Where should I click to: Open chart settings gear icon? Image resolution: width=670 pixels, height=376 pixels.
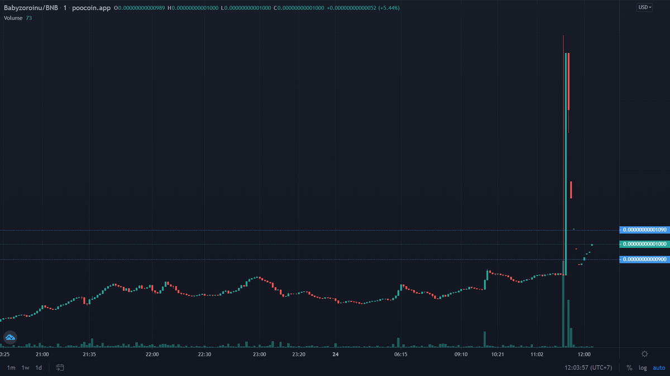pyautogui.click(x=645, y=354)
